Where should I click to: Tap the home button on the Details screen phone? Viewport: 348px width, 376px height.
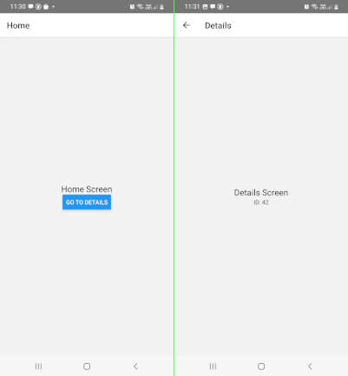(261, 366)
